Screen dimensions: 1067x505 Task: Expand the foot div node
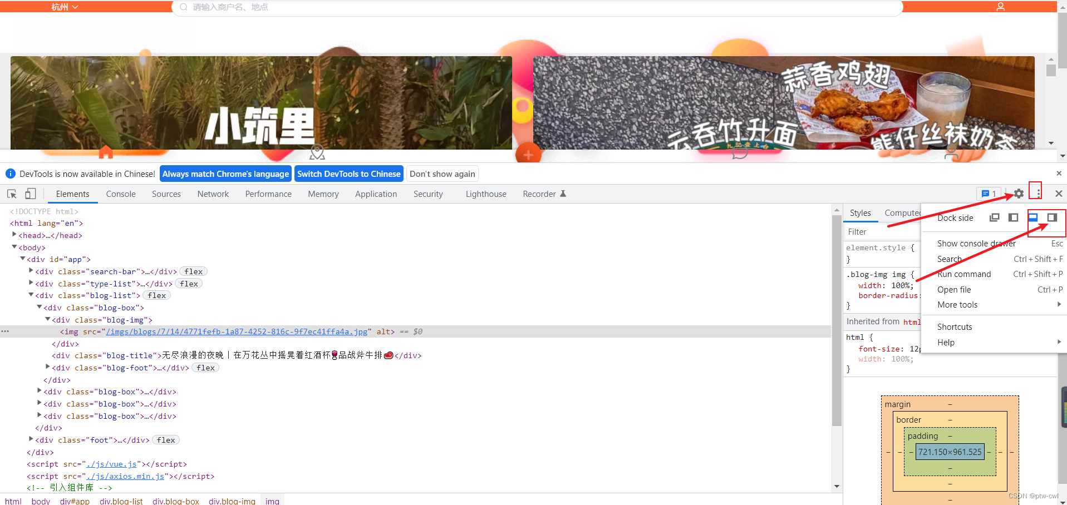(x=31, y=439)
